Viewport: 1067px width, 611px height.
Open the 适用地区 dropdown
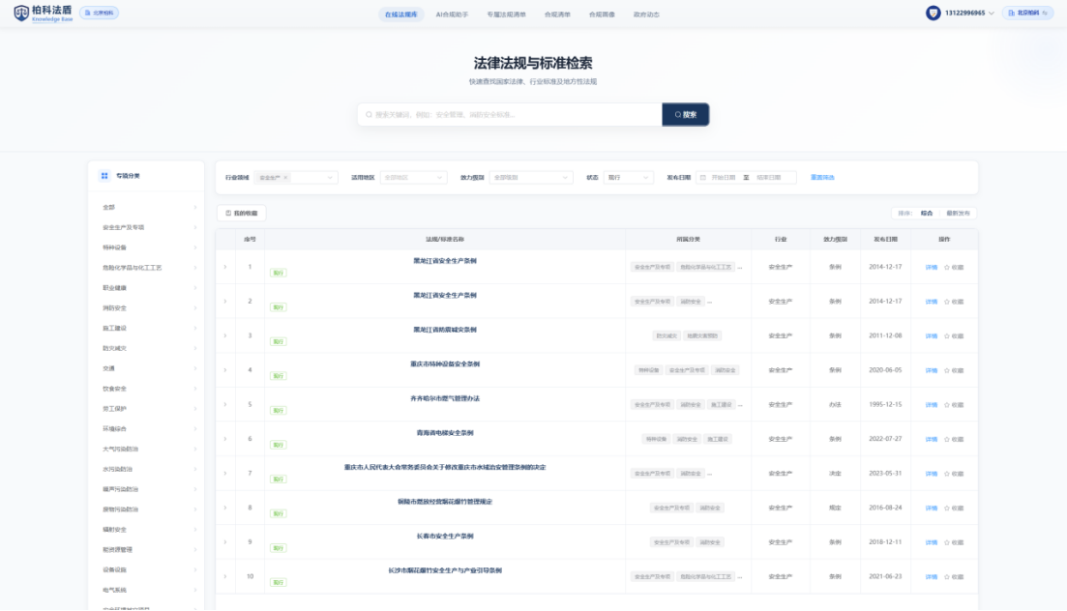coord(412,178)
